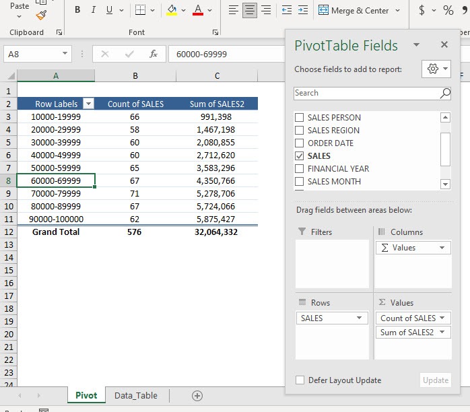Image resolution: width=470 pixels, height=412 pixels.
Task: Click the formula bar with 60000-69999
Action: [227, 55]
